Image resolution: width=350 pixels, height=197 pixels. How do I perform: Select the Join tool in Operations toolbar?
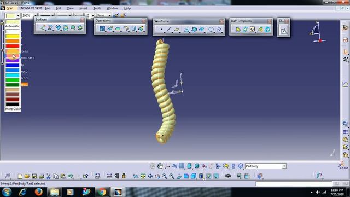point(102,28)
